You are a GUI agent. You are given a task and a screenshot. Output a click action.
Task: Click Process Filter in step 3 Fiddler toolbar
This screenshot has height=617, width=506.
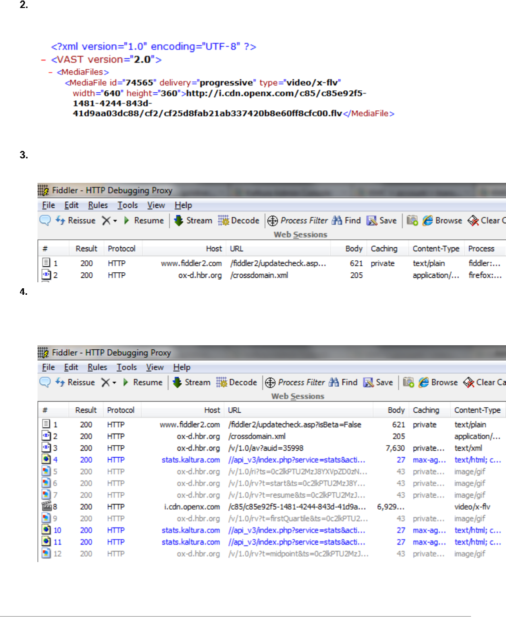pyautogui.click(x=297, y=220)
